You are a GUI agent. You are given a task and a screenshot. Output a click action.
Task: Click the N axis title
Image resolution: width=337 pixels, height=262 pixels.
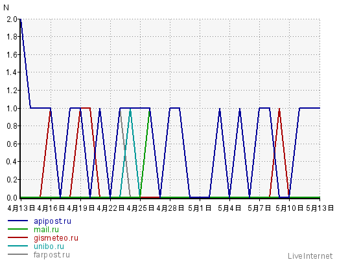[6, 8]
